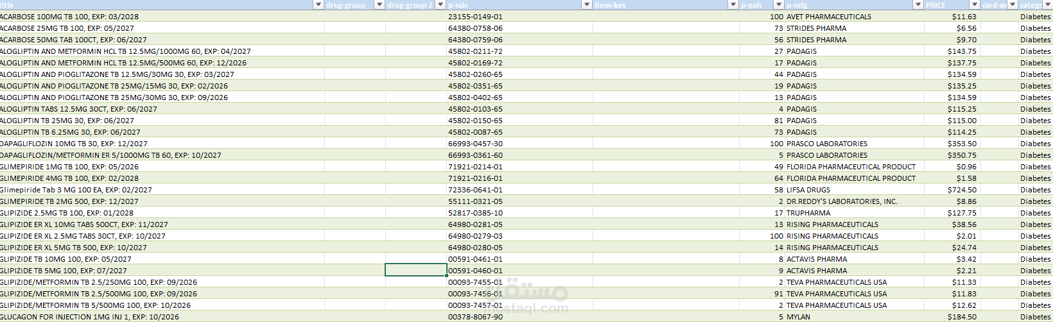Select the GLIPIZIDE/METFORMIN TB 2.5/250MG cell
This screenshot has height=322, width=1053.
click(x=162, y=282)
